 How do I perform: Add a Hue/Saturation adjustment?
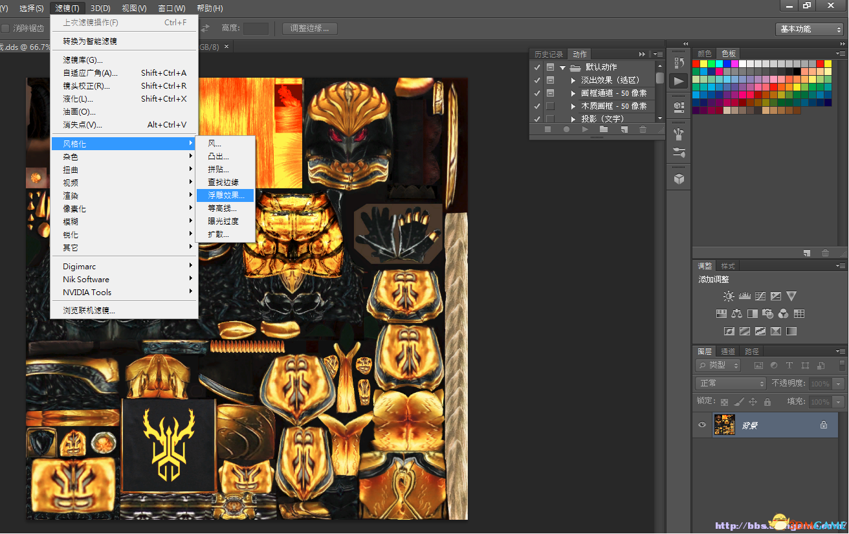point(722,314)
